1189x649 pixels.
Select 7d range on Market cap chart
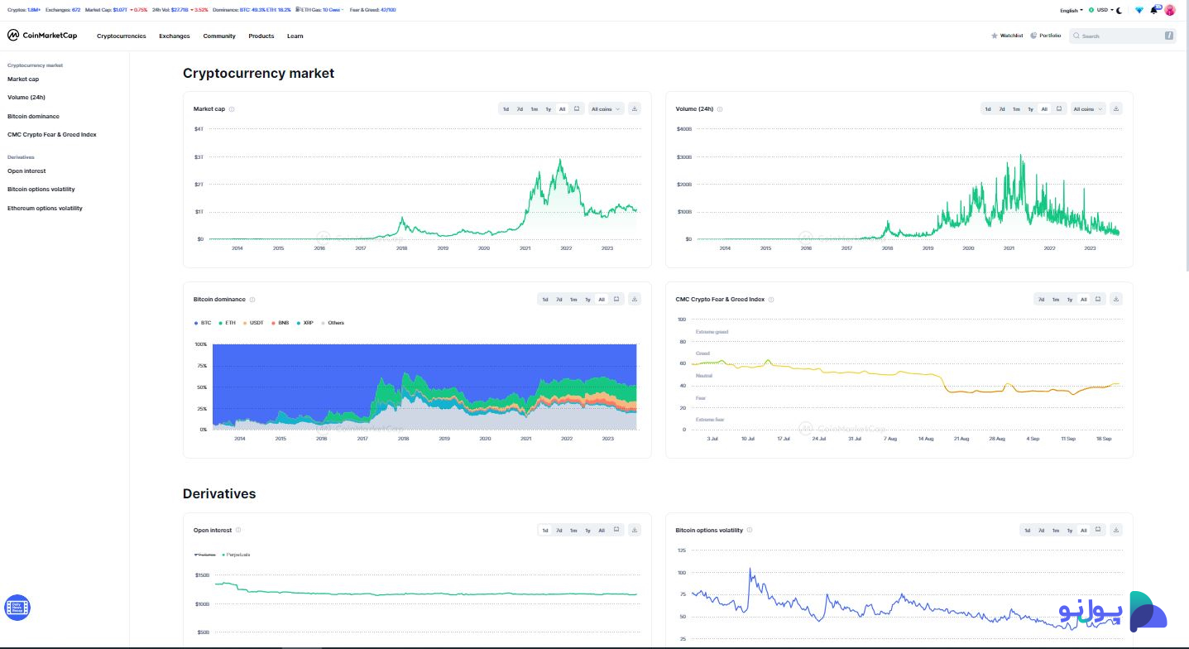520,108
